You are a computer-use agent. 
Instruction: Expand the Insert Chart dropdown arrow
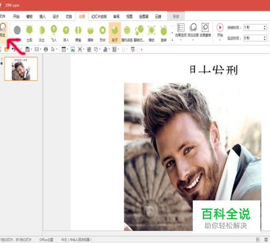pyautogui.click(x=109, y=50)
